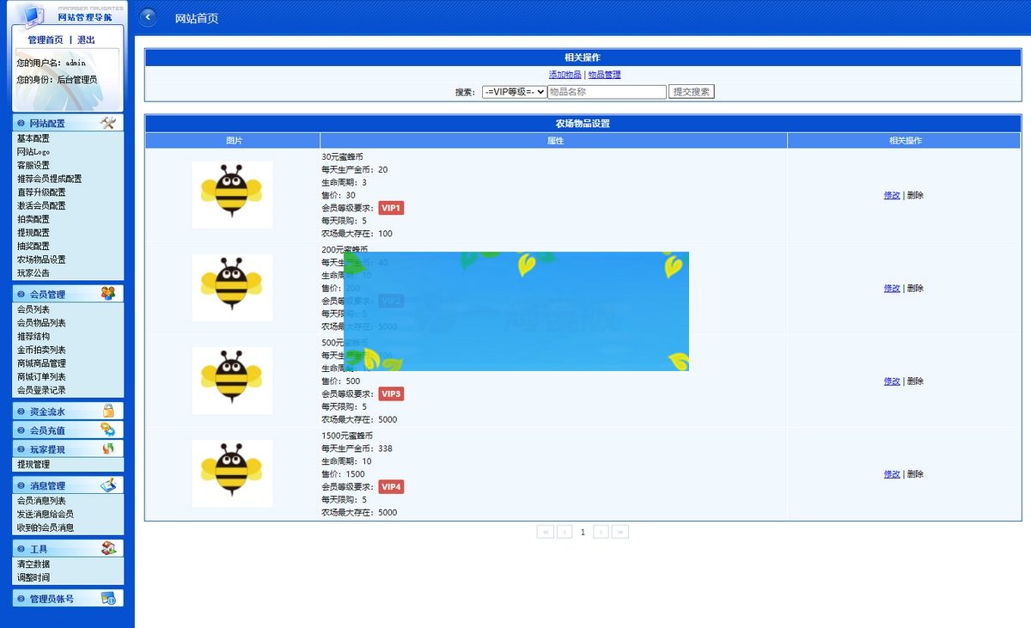Click the icon beside 工具 section header
This screenshot has width=1031, height=628.
pyautogui.click(x=107, y=548)
